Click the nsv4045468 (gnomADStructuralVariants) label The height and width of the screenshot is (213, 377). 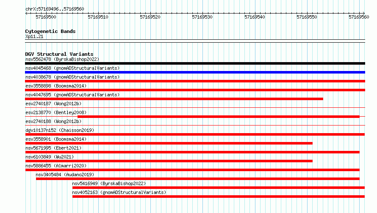pyautogui.click(x=72, y=68)
